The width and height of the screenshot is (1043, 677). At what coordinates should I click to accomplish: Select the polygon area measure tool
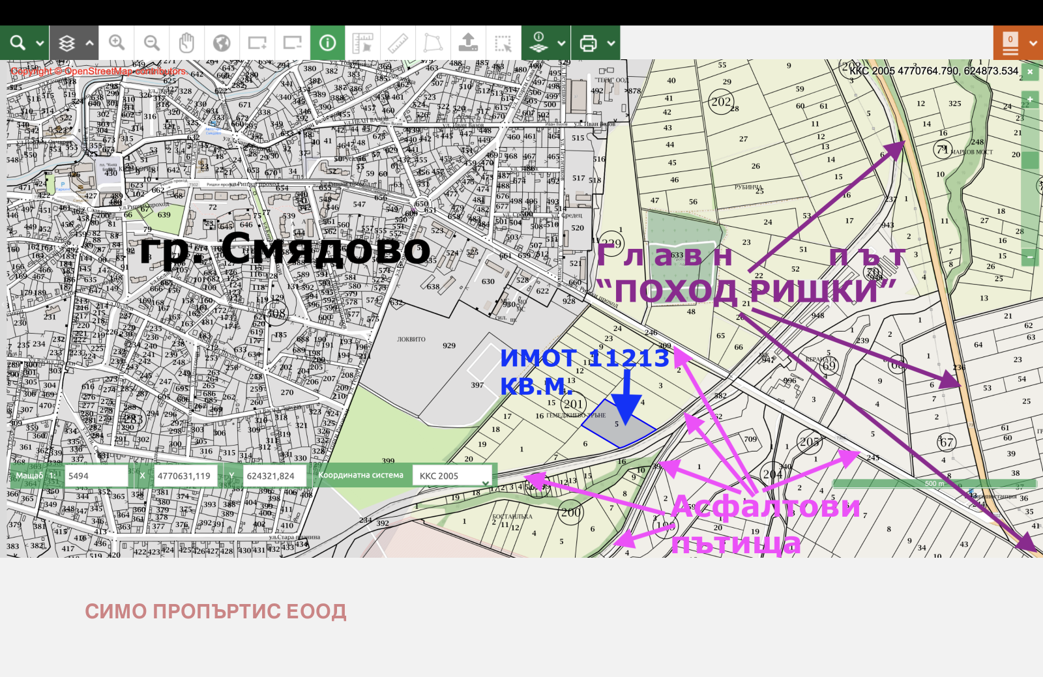coord(433,43)
